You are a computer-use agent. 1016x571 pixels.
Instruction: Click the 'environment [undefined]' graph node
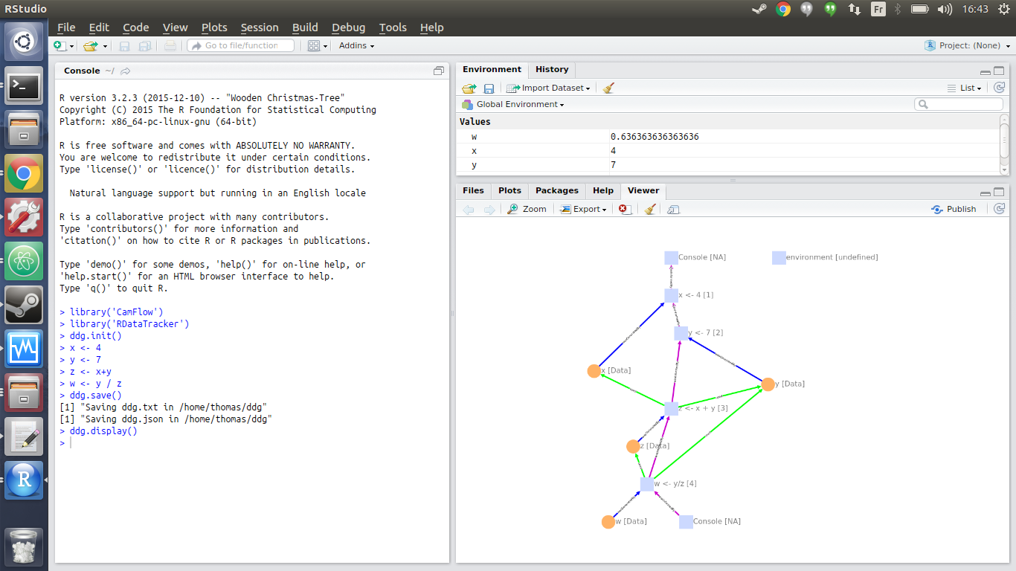[x=779, y=257]
